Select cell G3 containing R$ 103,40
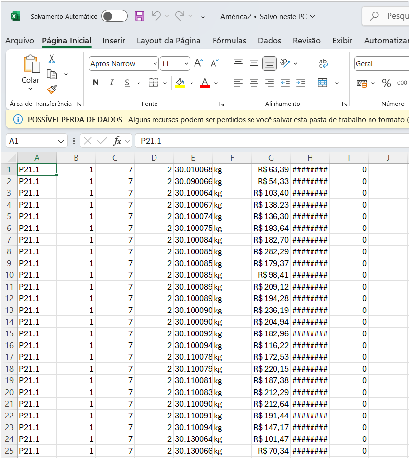This screenshot has height=458, width=409. 271,193
